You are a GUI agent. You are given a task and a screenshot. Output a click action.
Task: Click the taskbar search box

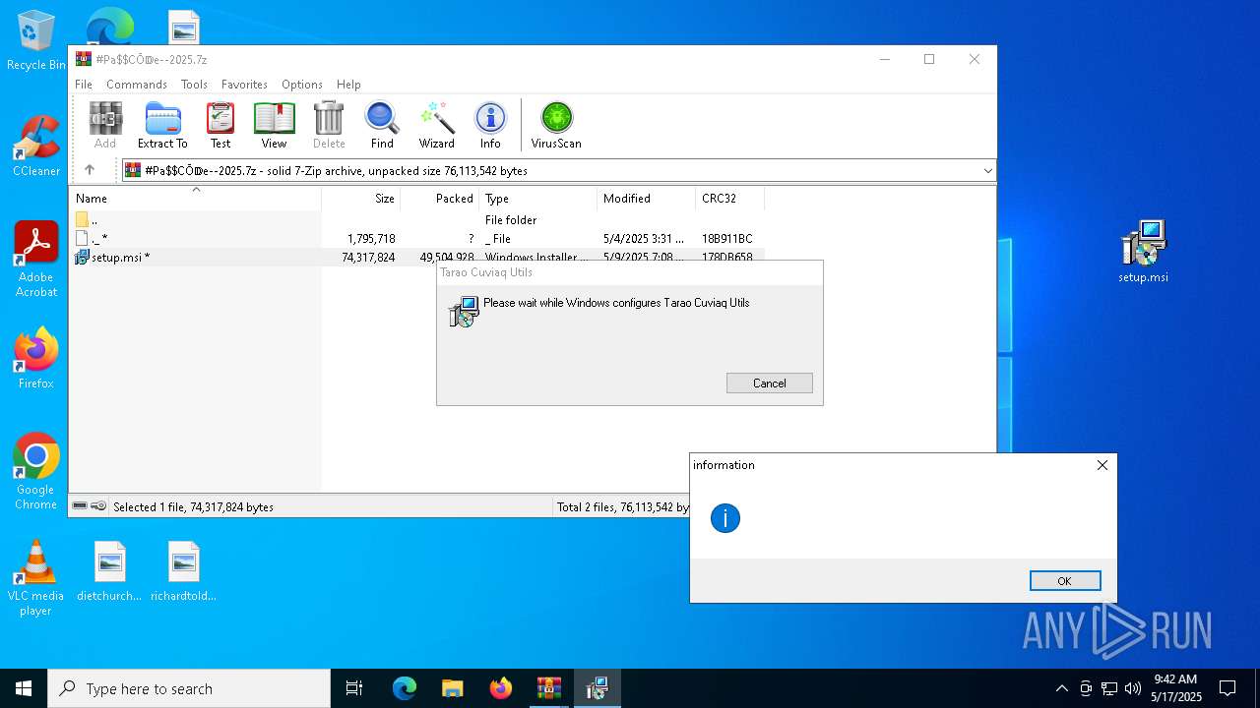coord(189,688)
